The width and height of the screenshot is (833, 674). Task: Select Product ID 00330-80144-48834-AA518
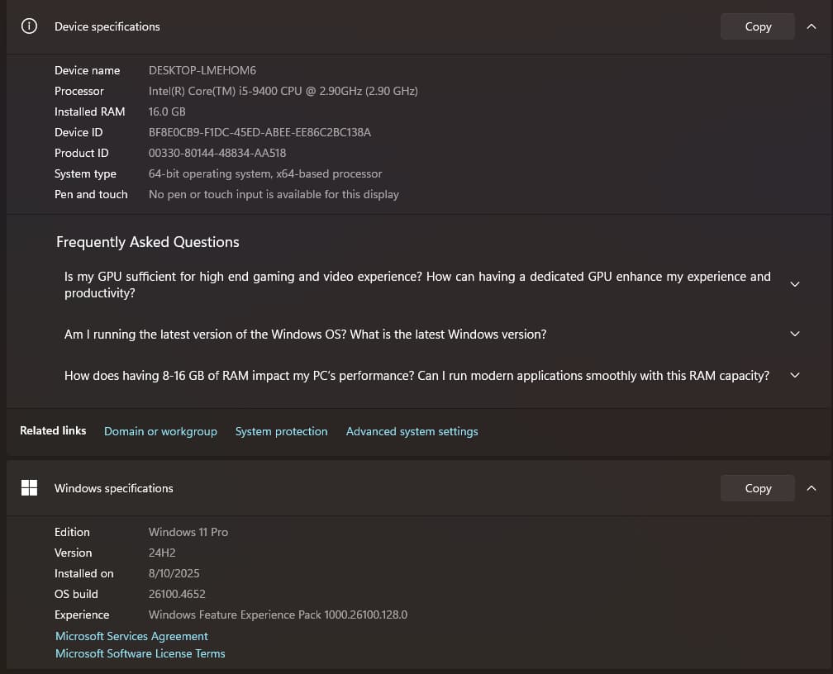(x=217, y=153)
